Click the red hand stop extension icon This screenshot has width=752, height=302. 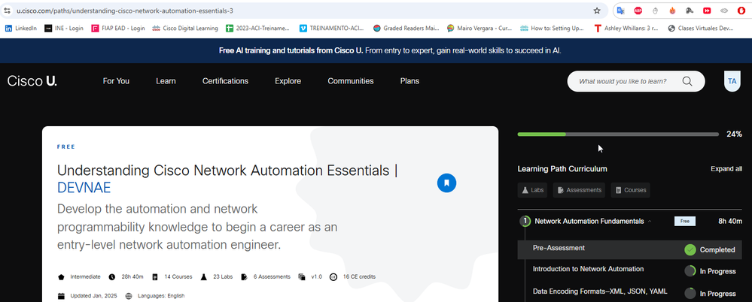[741, 11]
